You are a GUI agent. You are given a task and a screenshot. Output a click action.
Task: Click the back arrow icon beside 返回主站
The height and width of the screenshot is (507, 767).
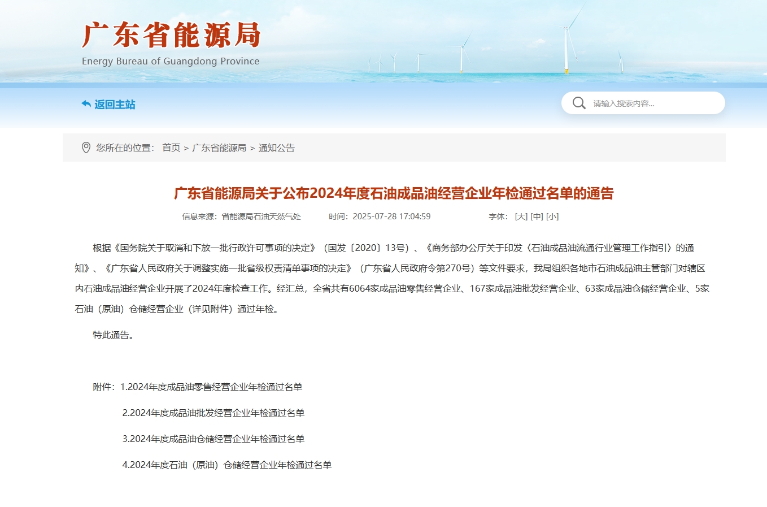pos(86,104)
